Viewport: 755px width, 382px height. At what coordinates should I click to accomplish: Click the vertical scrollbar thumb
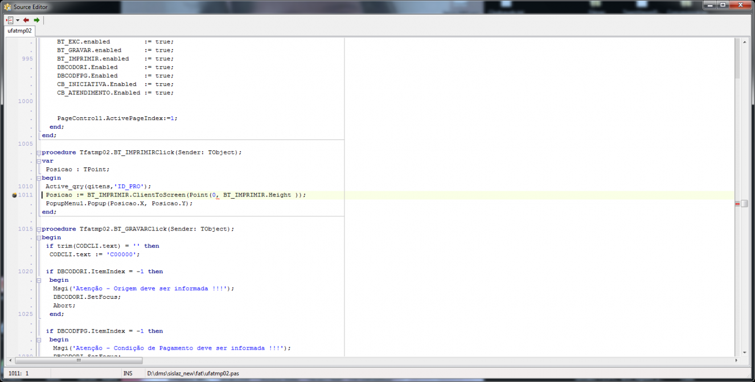[x=745, y=203]
